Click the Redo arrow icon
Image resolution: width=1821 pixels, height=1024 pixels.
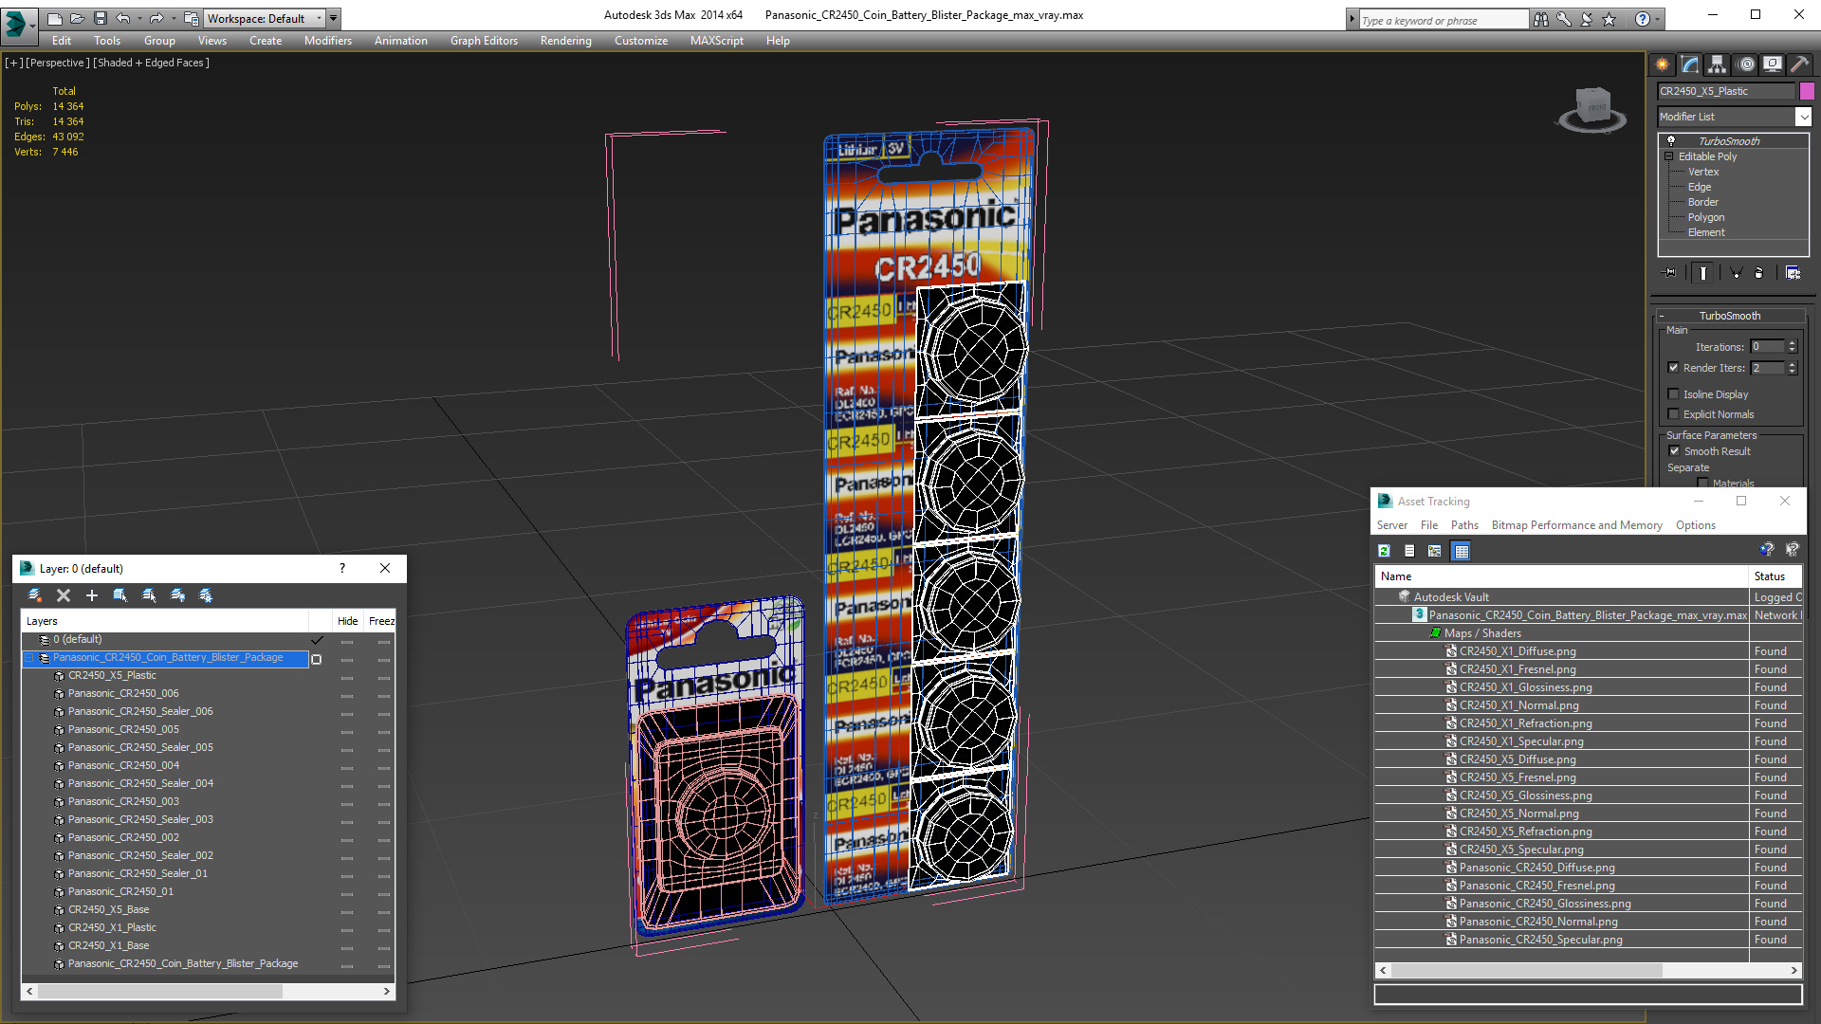(156, 18)
